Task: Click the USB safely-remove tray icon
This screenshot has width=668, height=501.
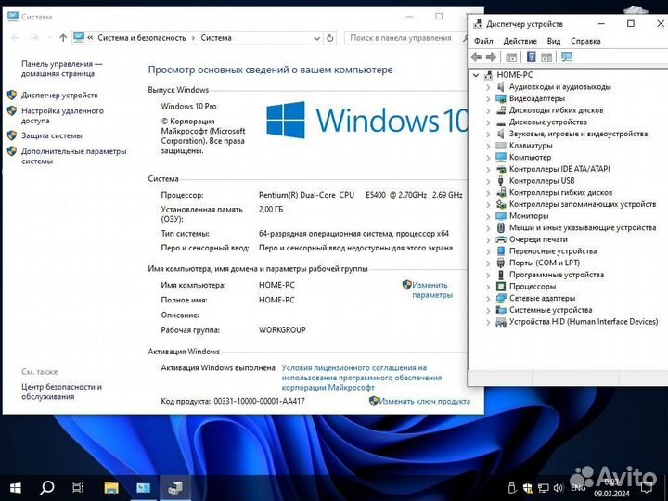Action: point(512,488)
